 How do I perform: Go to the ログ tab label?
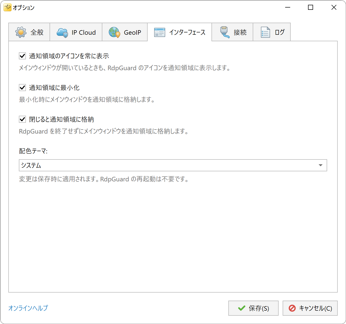tap(280, 32)
